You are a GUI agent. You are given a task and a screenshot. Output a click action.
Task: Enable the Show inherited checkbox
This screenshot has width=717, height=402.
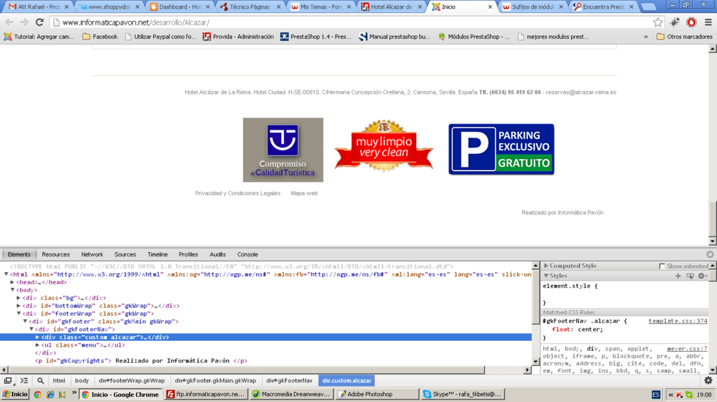[x=662, y=266]
